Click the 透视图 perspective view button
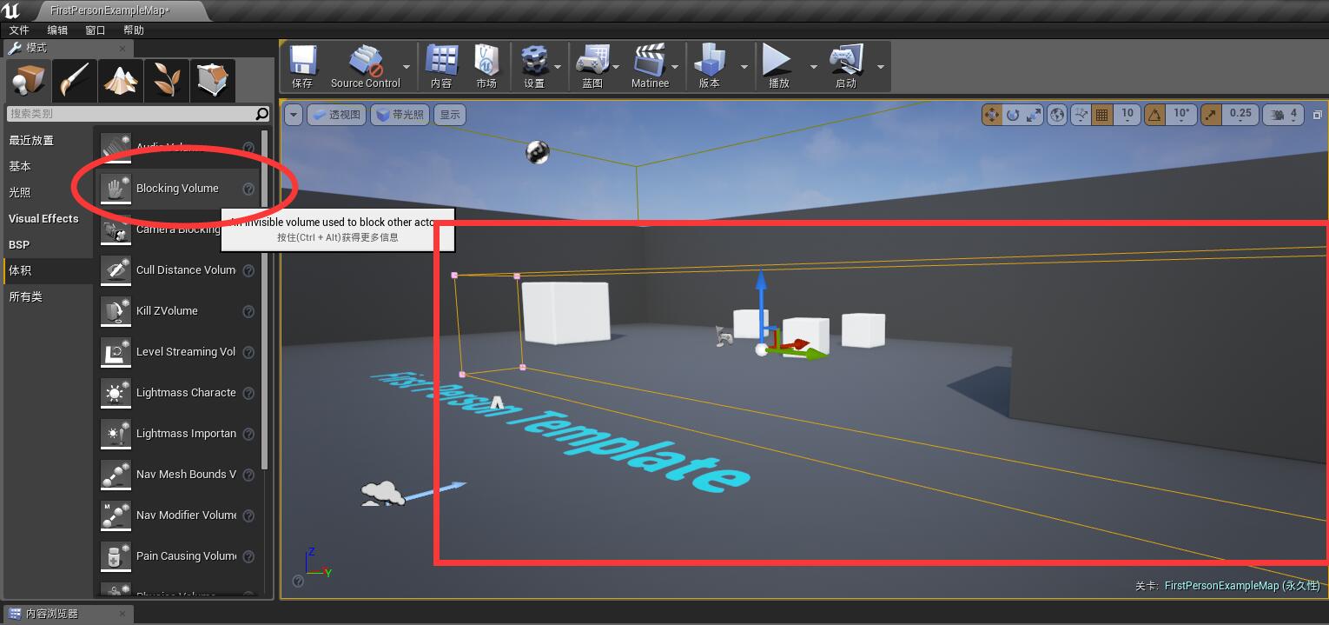The width and height of the screenshot is (1329, 625). (x=336, y=115)
